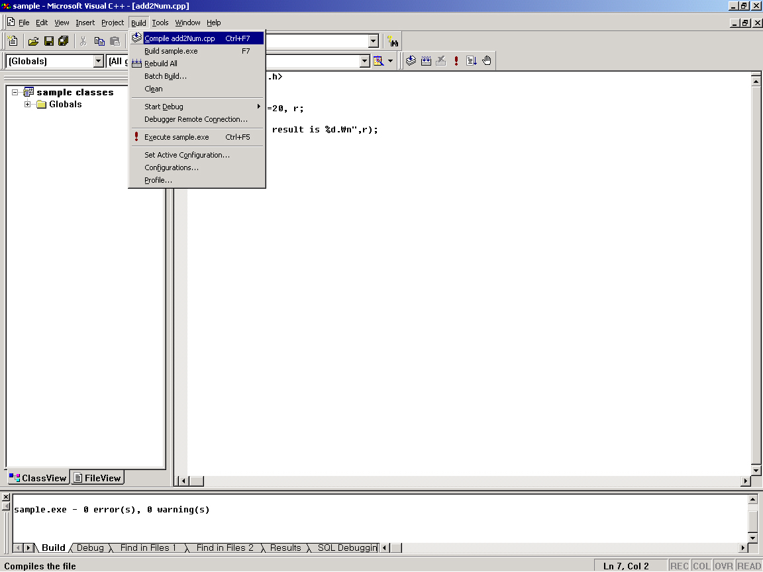Image resolution: width=763 pixels, height=572 pixels.
Task: Open the WizardBar members combo dropdown arrow
Action: point(364,61)
